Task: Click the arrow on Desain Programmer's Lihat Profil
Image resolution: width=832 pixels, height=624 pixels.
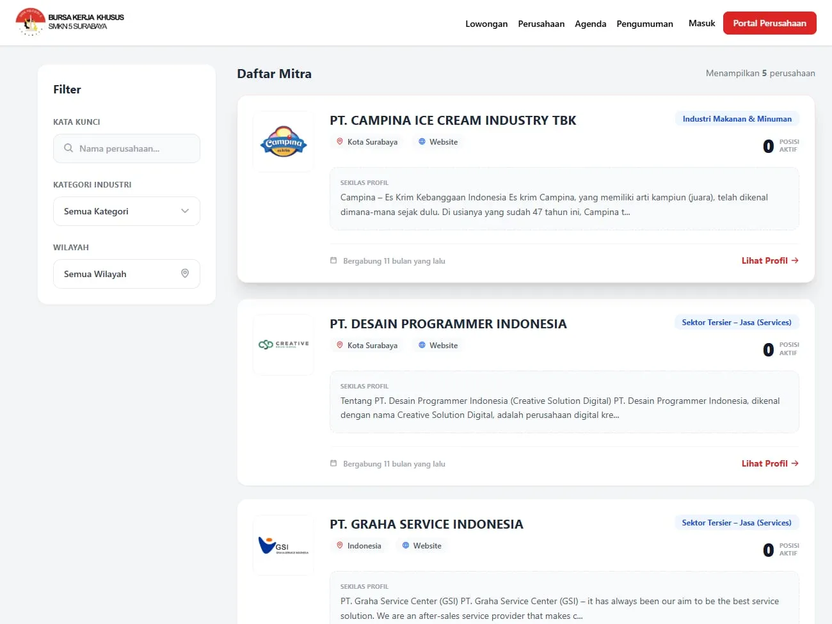Action: pos(795,463)
